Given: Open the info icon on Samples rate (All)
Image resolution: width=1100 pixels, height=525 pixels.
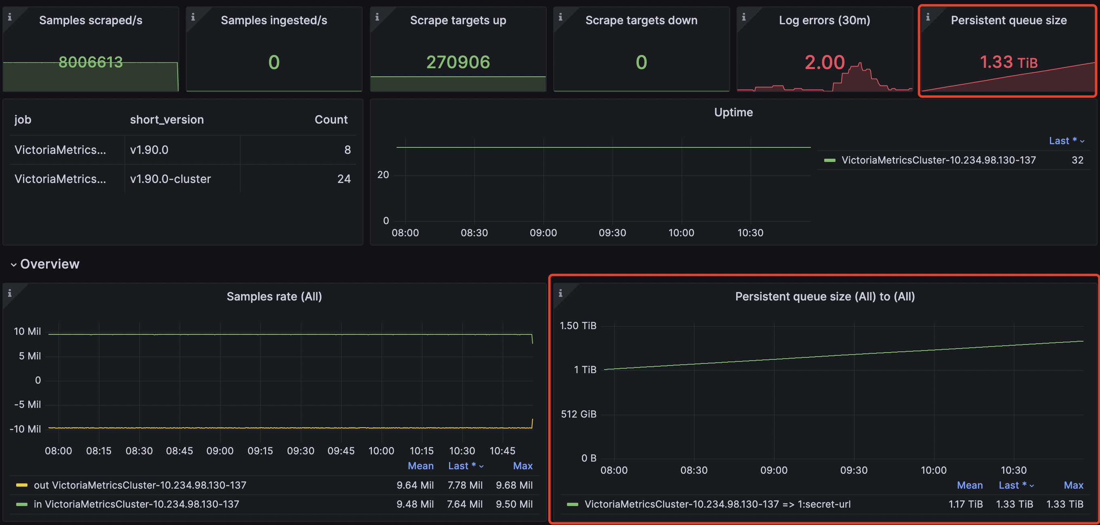Looking at the screenshot, I should click(10, 294).
